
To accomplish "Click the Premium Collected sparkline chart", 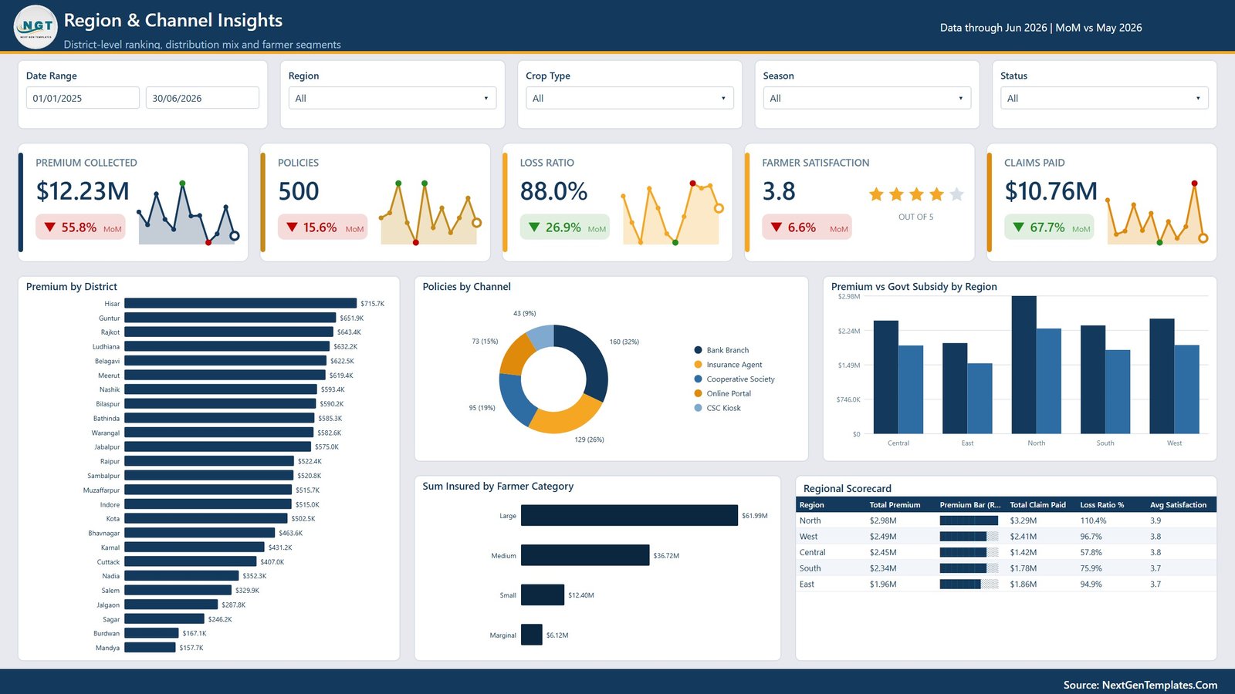I will [x=188, y=213].
